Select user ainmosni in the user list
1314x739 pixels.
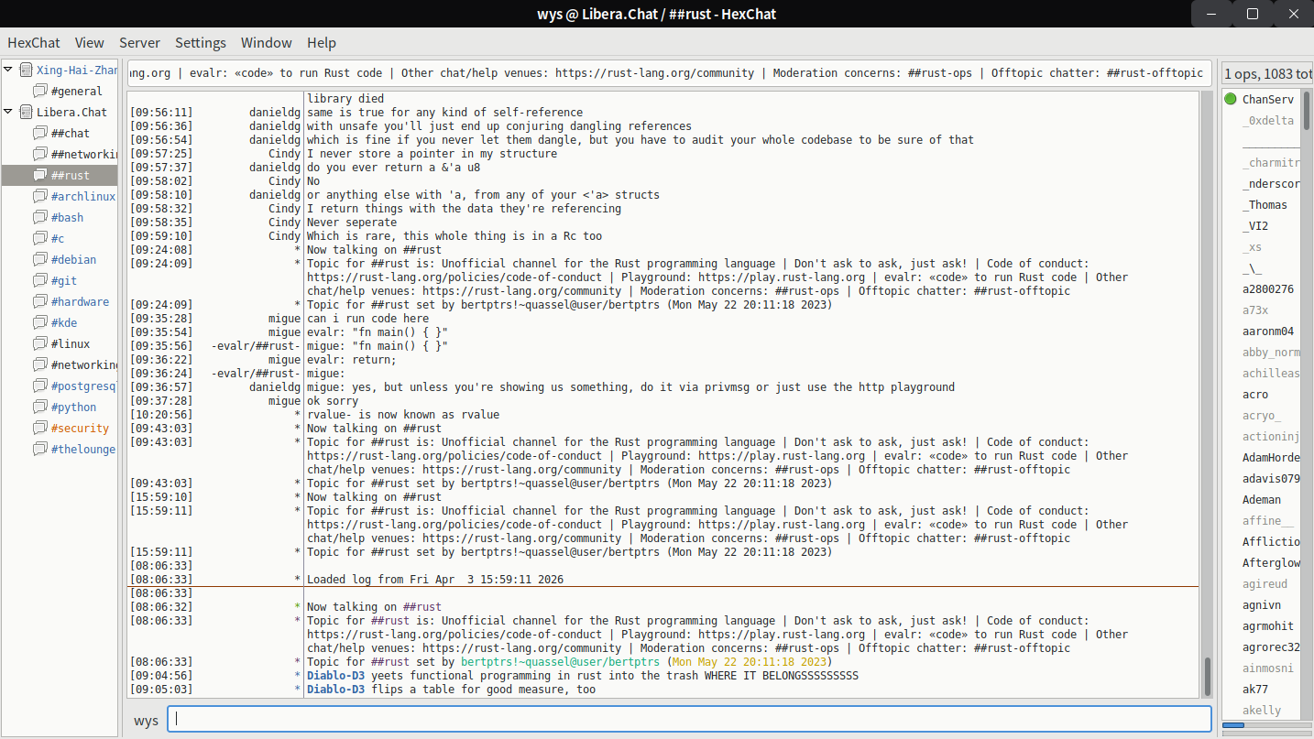tap(1268, 668)
